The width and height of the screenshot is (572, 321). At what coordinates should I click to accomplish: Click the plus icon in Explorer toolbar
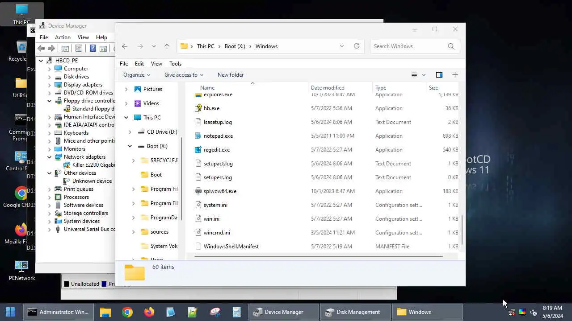455,75
